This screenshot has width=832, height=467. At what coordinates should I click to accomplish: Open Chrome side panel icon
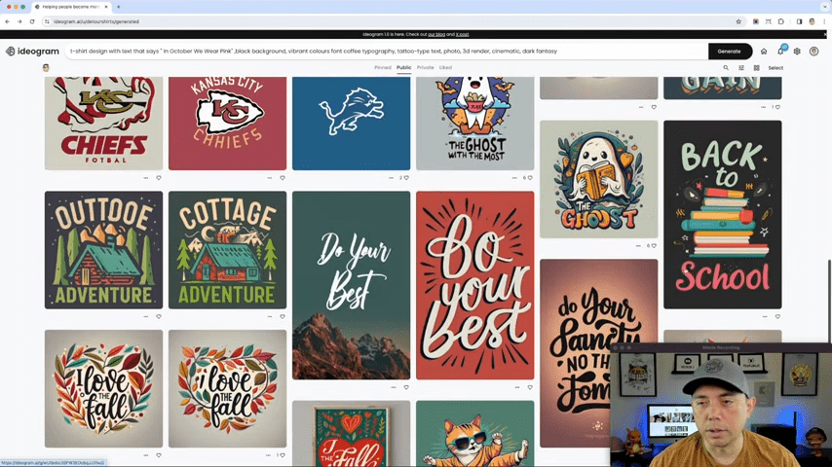(799, 21)
